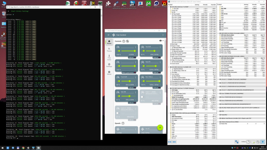Click Calibrate under the Front 2x20 card
267x150 pixels.
(x=131, y=88)
